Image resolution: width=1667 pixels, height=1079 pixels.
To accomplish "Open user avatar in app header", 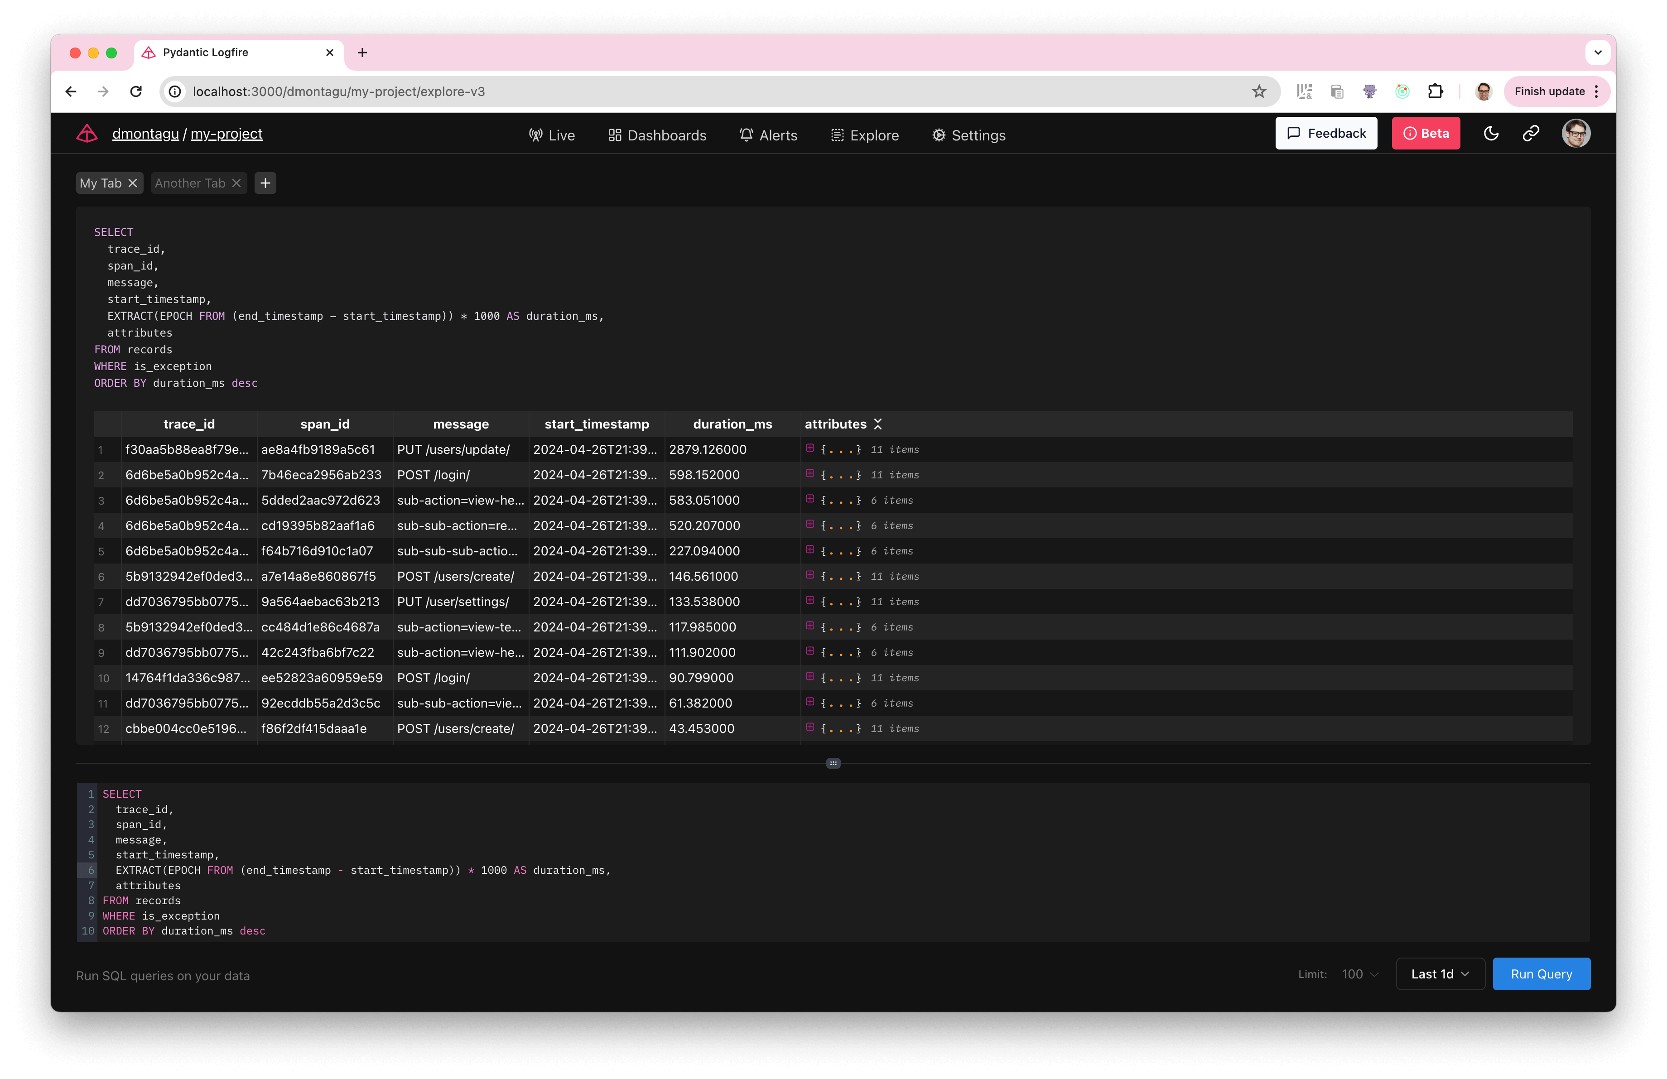I will click(x=1575, y=133).
